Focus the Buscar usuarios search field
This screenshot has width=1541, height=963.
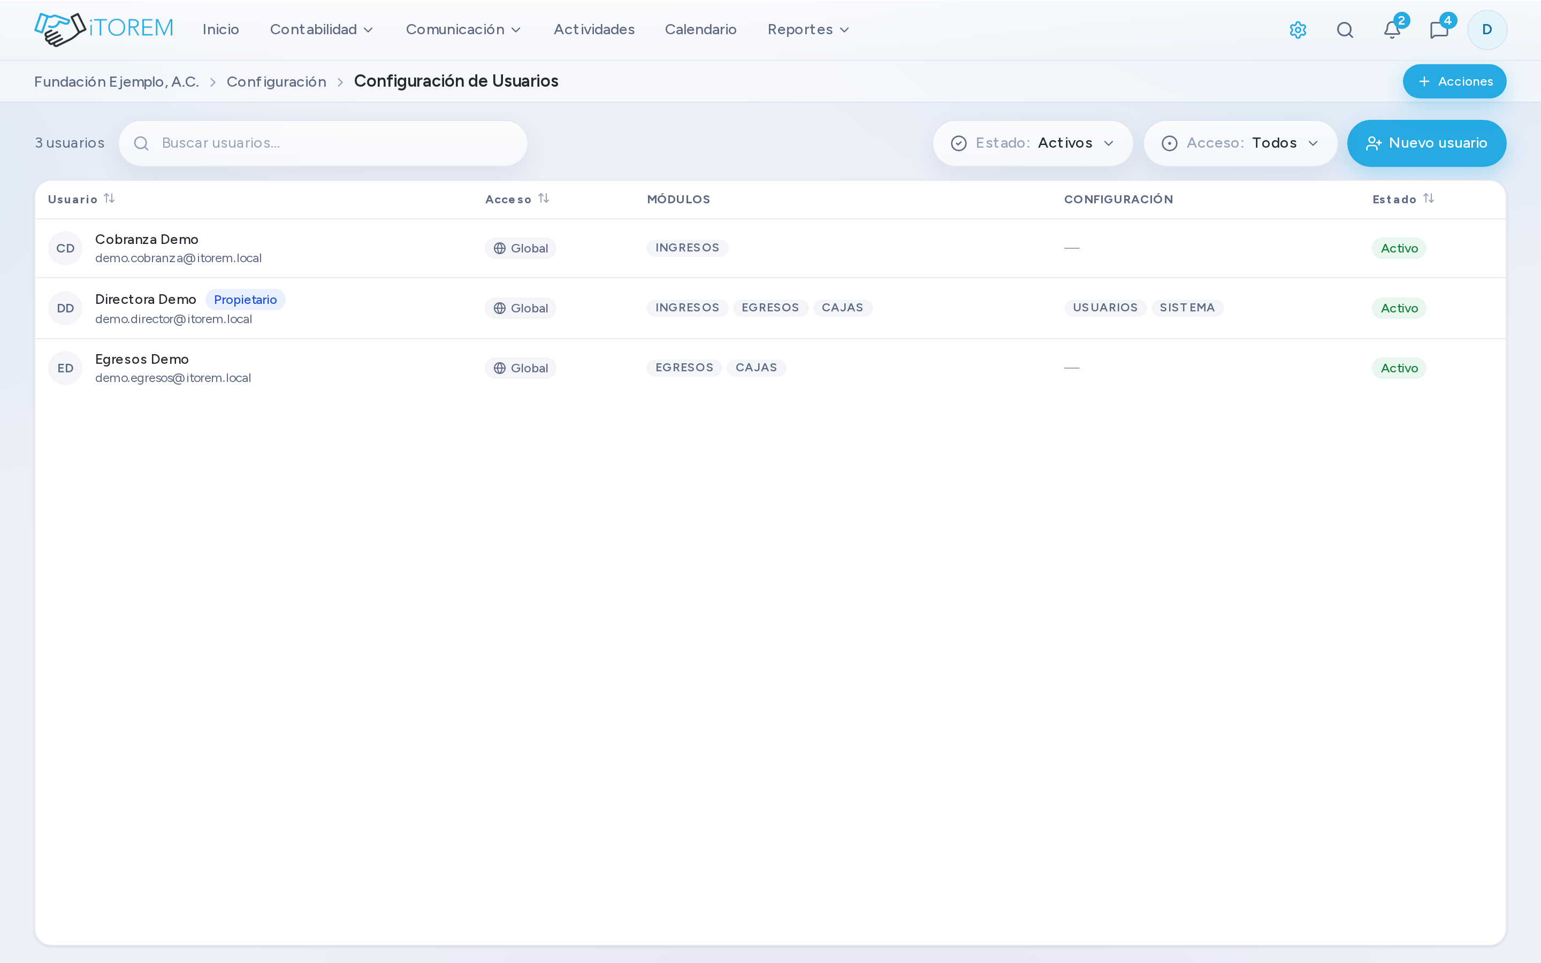pyautogui.click(x=323, y=143)
